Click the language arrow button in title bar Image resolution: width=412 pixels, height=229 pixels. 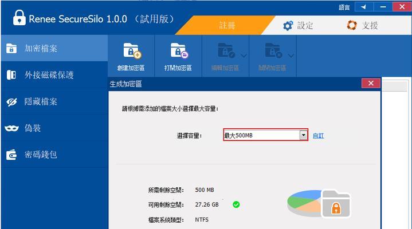364,7
